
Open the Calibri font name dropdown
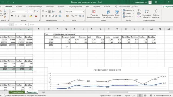click(26, 12)
